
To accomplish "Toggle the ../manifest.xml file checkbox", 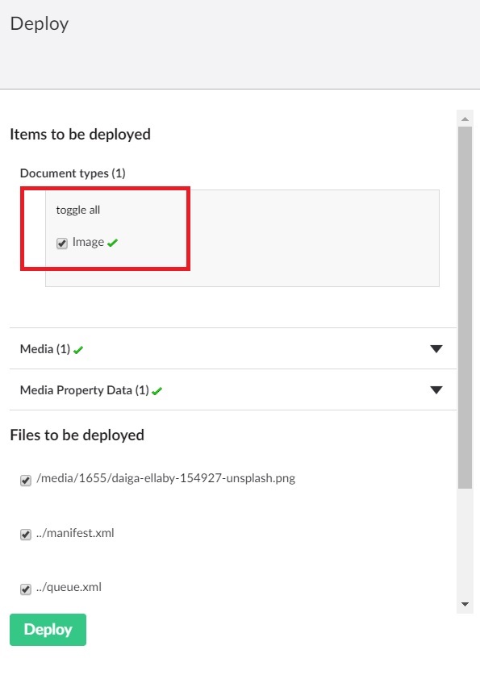I will click(26, 534).
